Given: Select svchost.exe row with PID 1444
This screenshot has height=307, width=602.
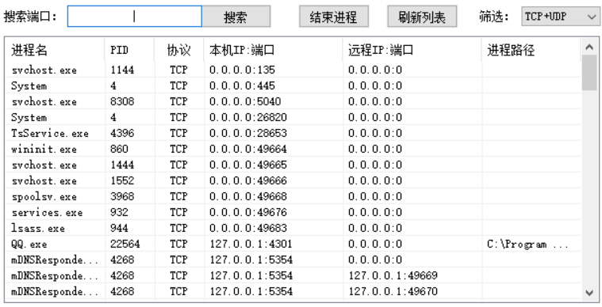Looking at the screenshot, I should pos(293,165).
